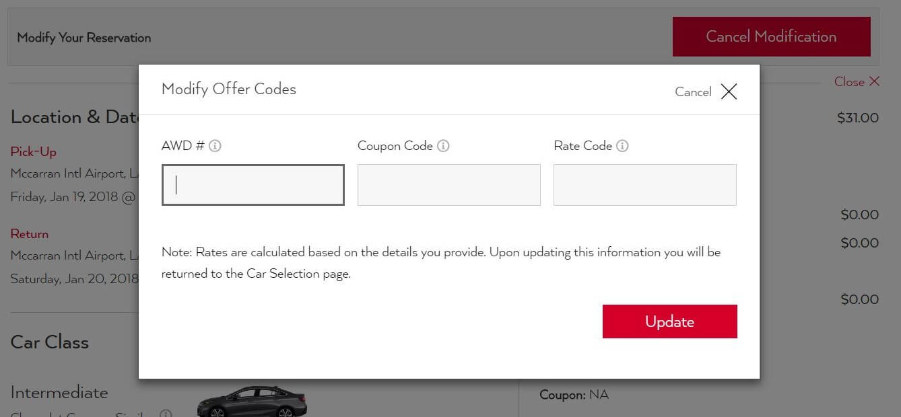Click the info icon next to AWD #
Image resolution: width=901 pixels, height=417 pixels.
215,146
